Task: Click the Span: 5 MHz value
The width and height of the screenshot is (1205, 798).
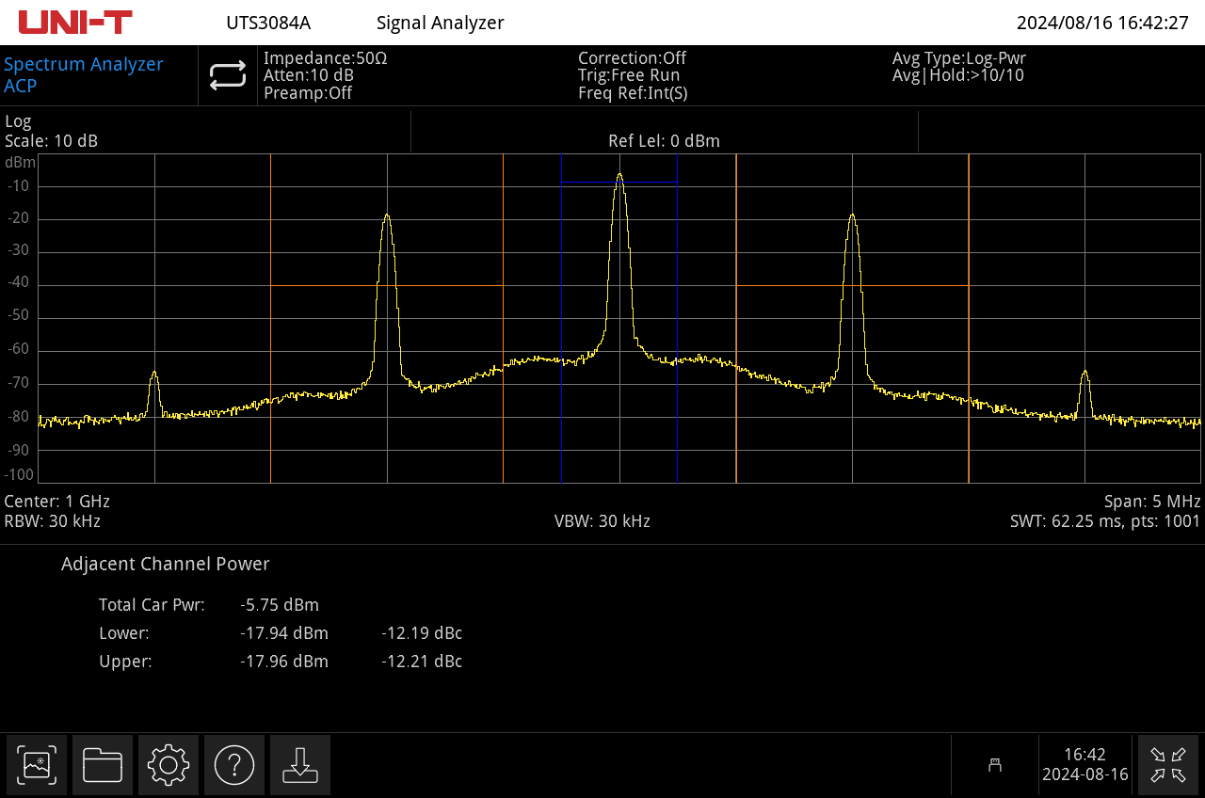Action: pyautogui.click(x=1152, y=502)
